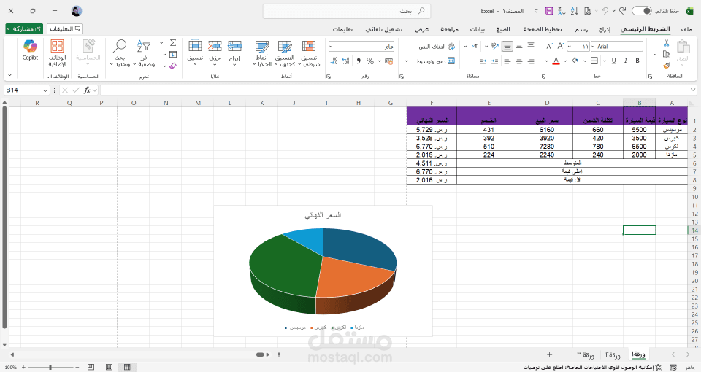Click the Save icon in title bar
Viewport: 701px width, 372px height.
(549, 11)
